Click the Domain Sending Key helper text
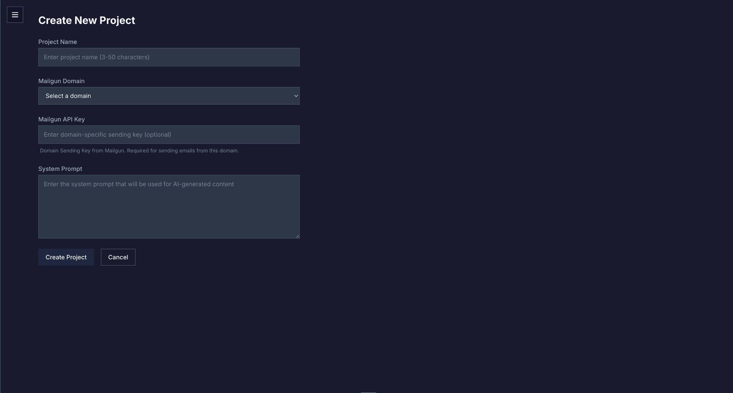The height and width of the screenshot is (393, 733). (x=139, y=150)
